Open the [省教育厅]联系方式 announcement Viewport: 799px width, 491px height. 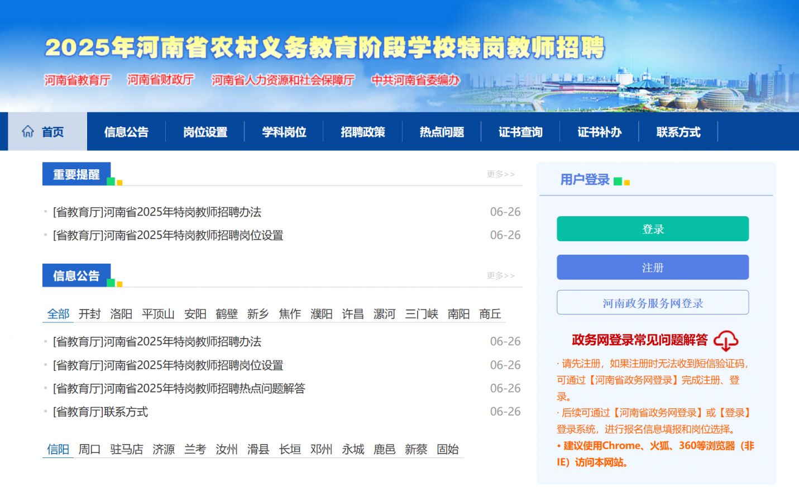[x=101, y=412]
